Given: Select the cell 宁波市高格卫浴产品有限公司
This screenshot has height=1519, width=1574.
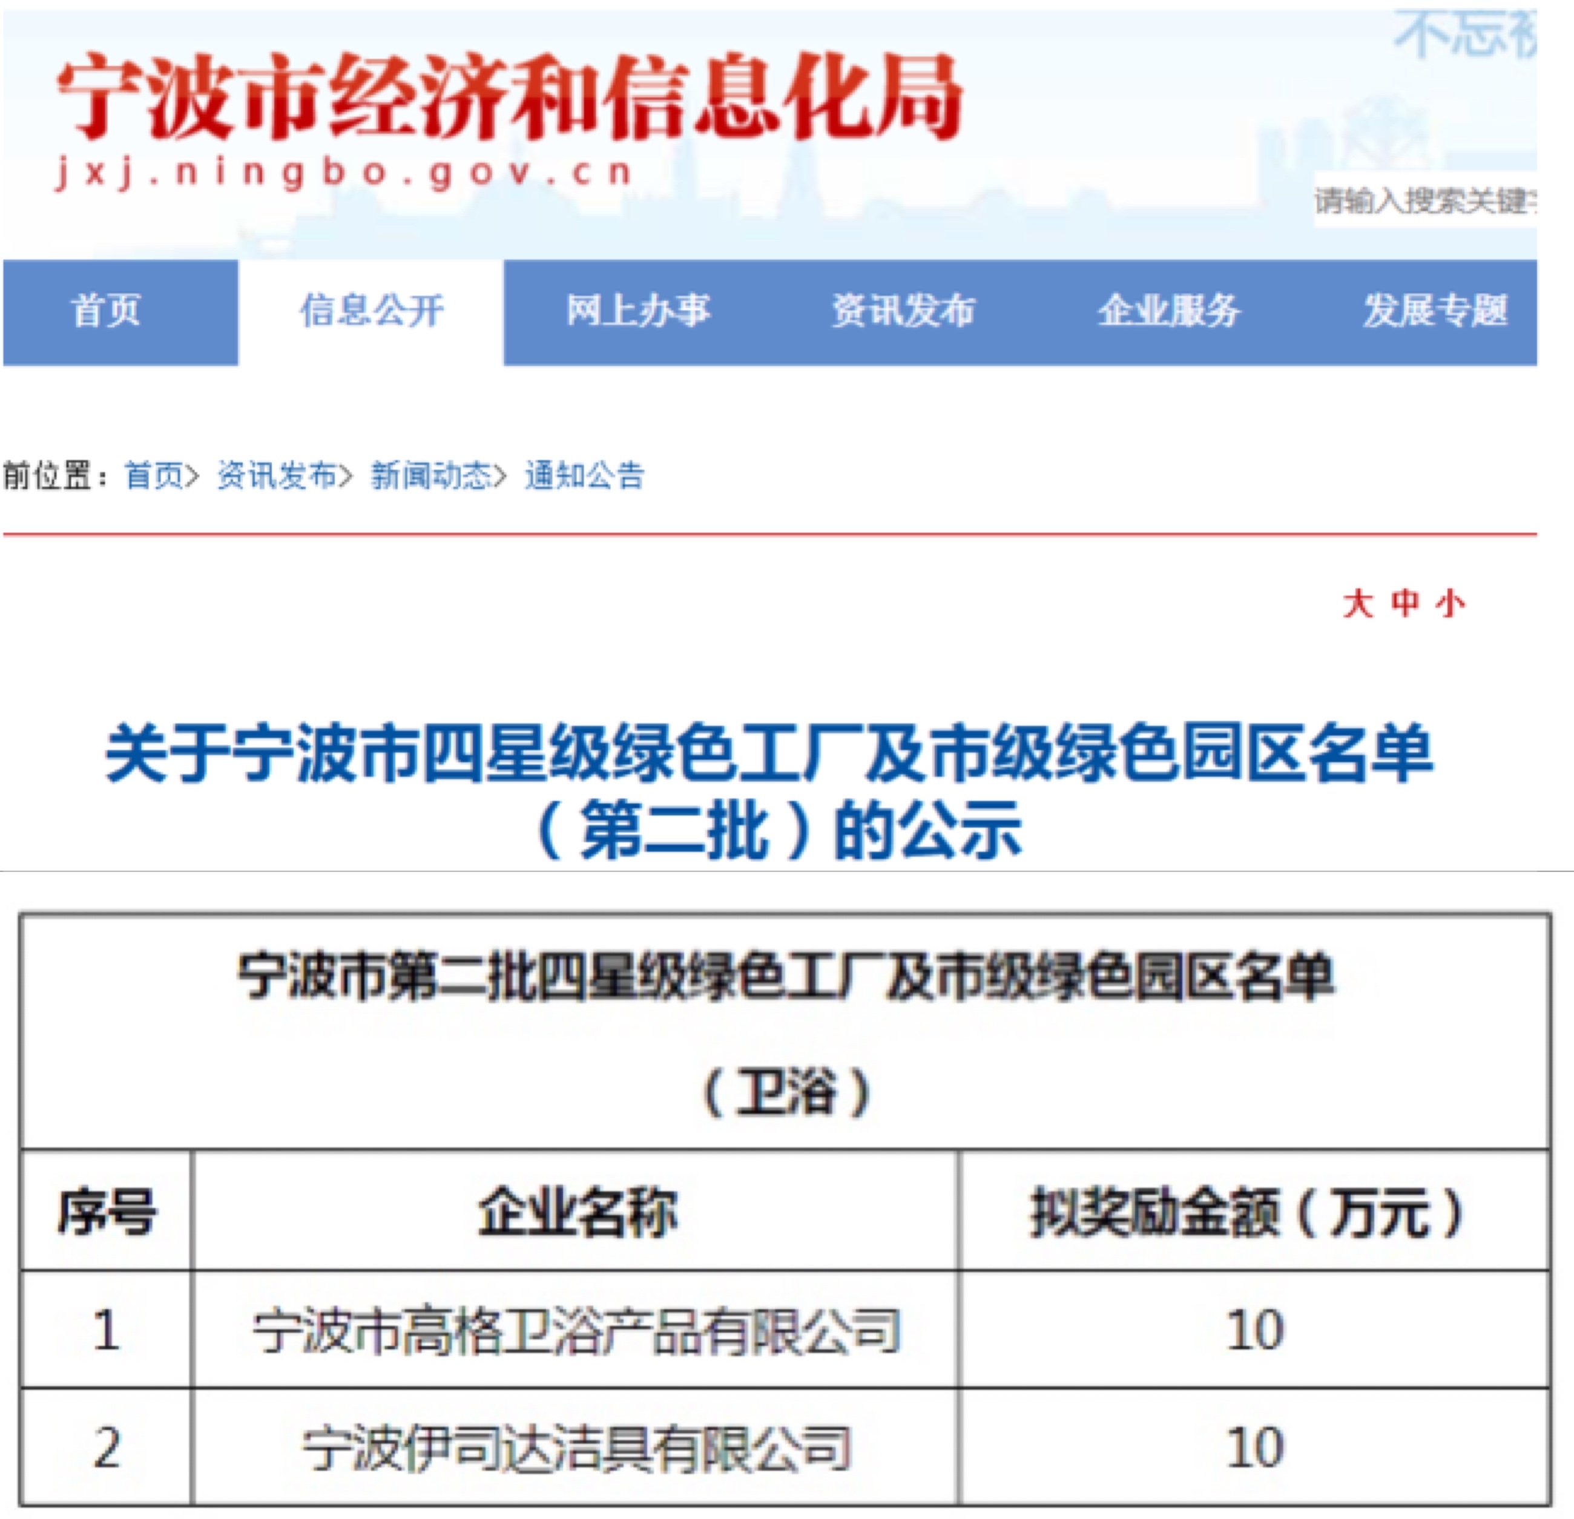Looking at the screenshot, I should pos(576,1330).
